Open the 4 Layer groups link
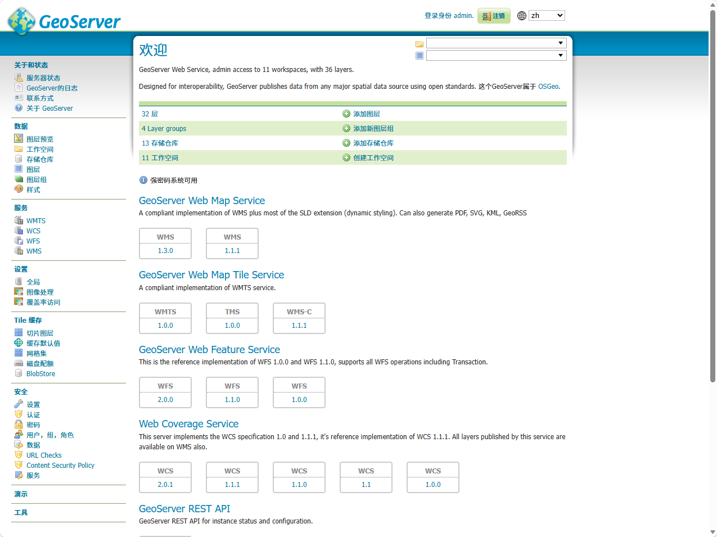The width and height of the screenshot is (717, 537). click(164, 128)
